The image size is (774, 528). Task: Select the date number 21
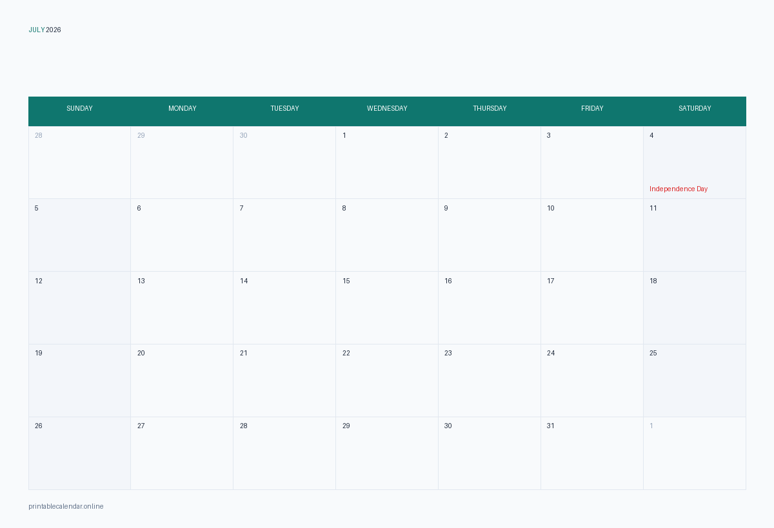[244, 353]
